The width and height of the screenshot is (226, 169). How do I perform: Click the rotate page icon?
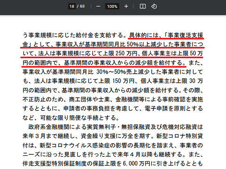click(154, 7)
